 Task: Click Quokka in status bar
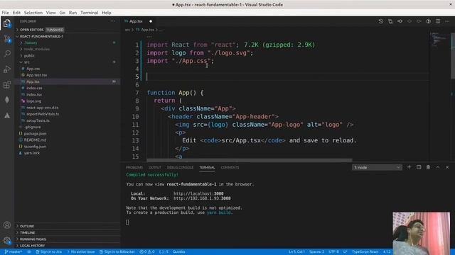[x=178, y=252]
